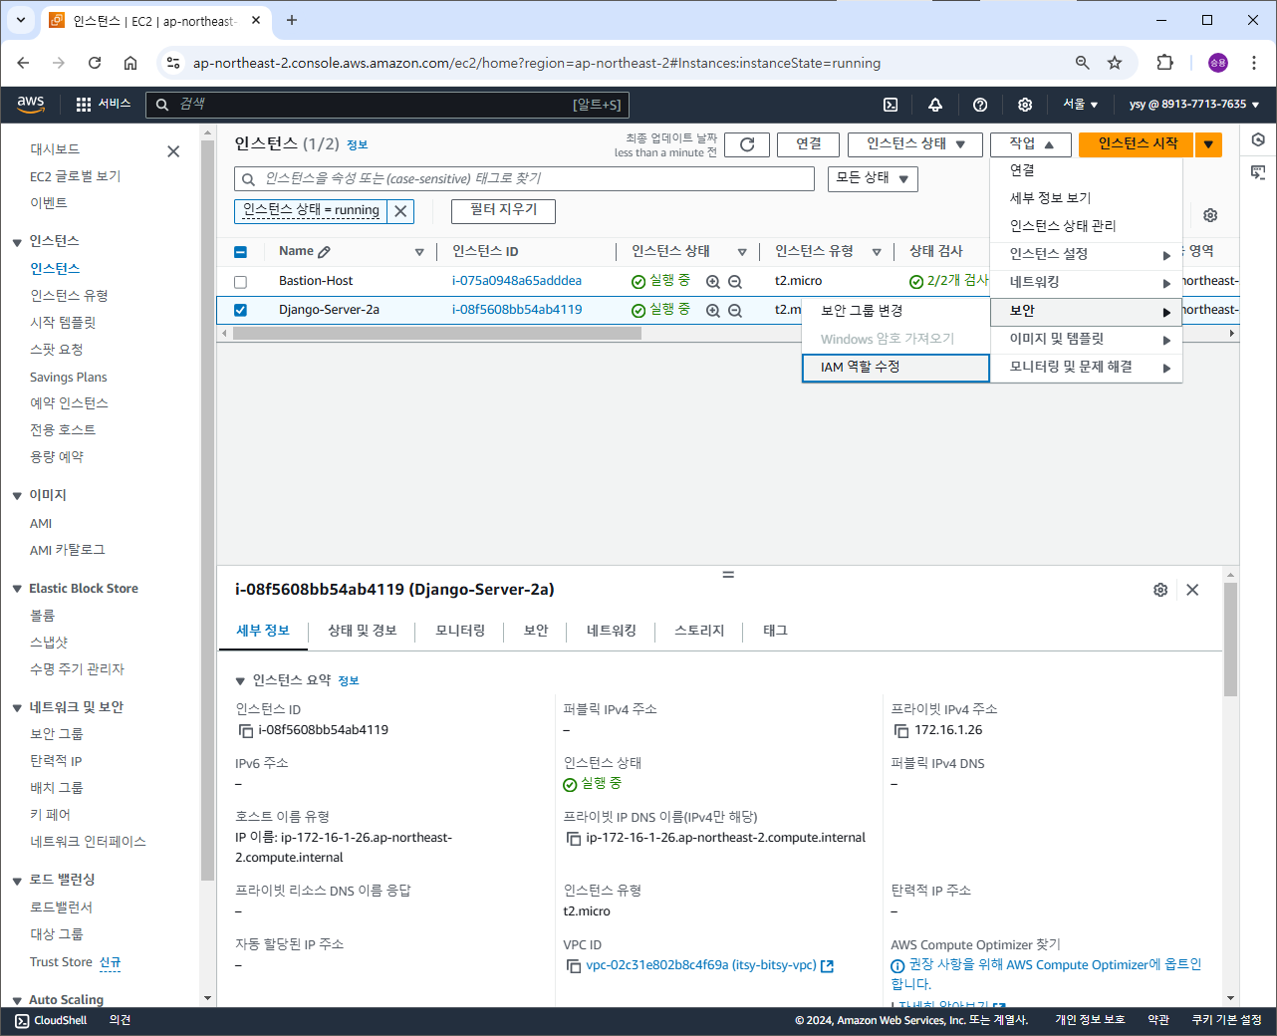Remove the running state filter chip
1277x1036 pixels.
(x=400, y=211)
